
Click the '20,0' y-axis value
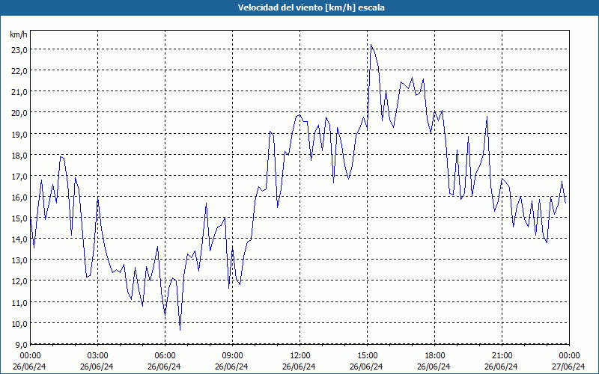tap(19, 113)
